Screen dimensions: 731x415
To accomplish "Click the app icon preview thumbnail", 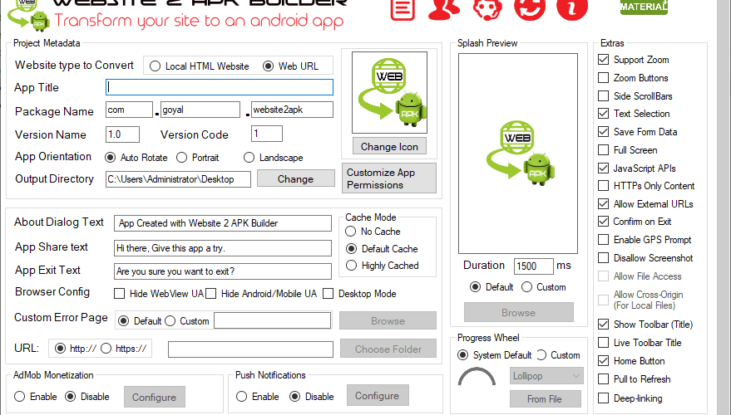I will tap(389, 93).
